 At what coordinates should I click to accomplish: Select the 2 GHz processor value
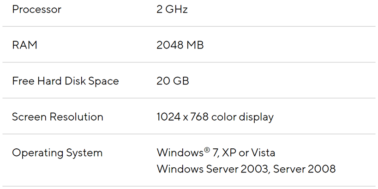[x=172, y=10]
